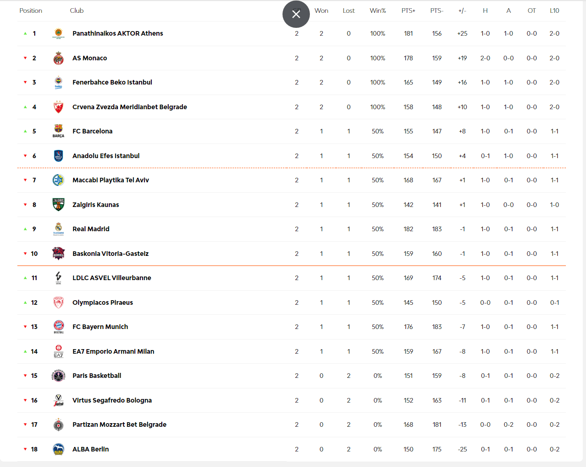
Task: Close the standings overlay with the X button
Action: [x=296, y=14]
